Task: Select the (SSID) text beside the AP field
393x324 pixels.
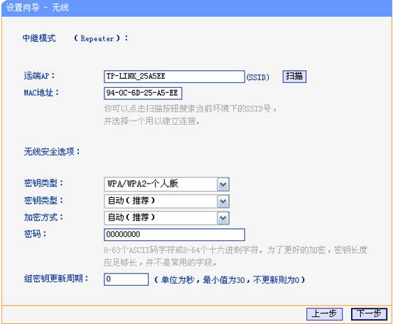Action: [258, 77]
